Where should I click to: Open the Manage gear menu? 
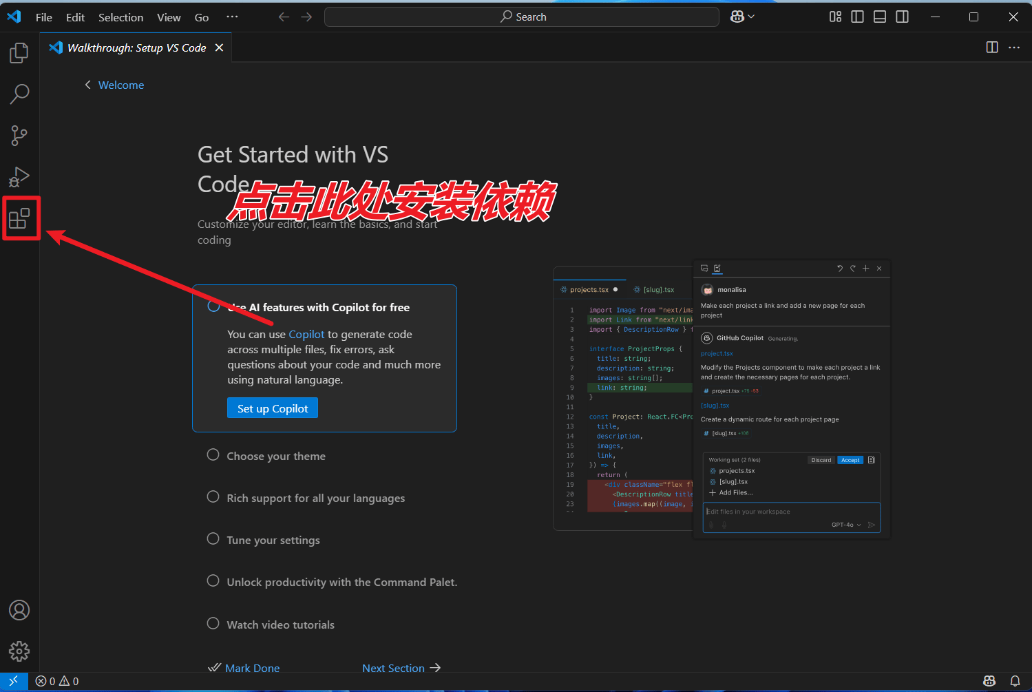pos(19,651)
